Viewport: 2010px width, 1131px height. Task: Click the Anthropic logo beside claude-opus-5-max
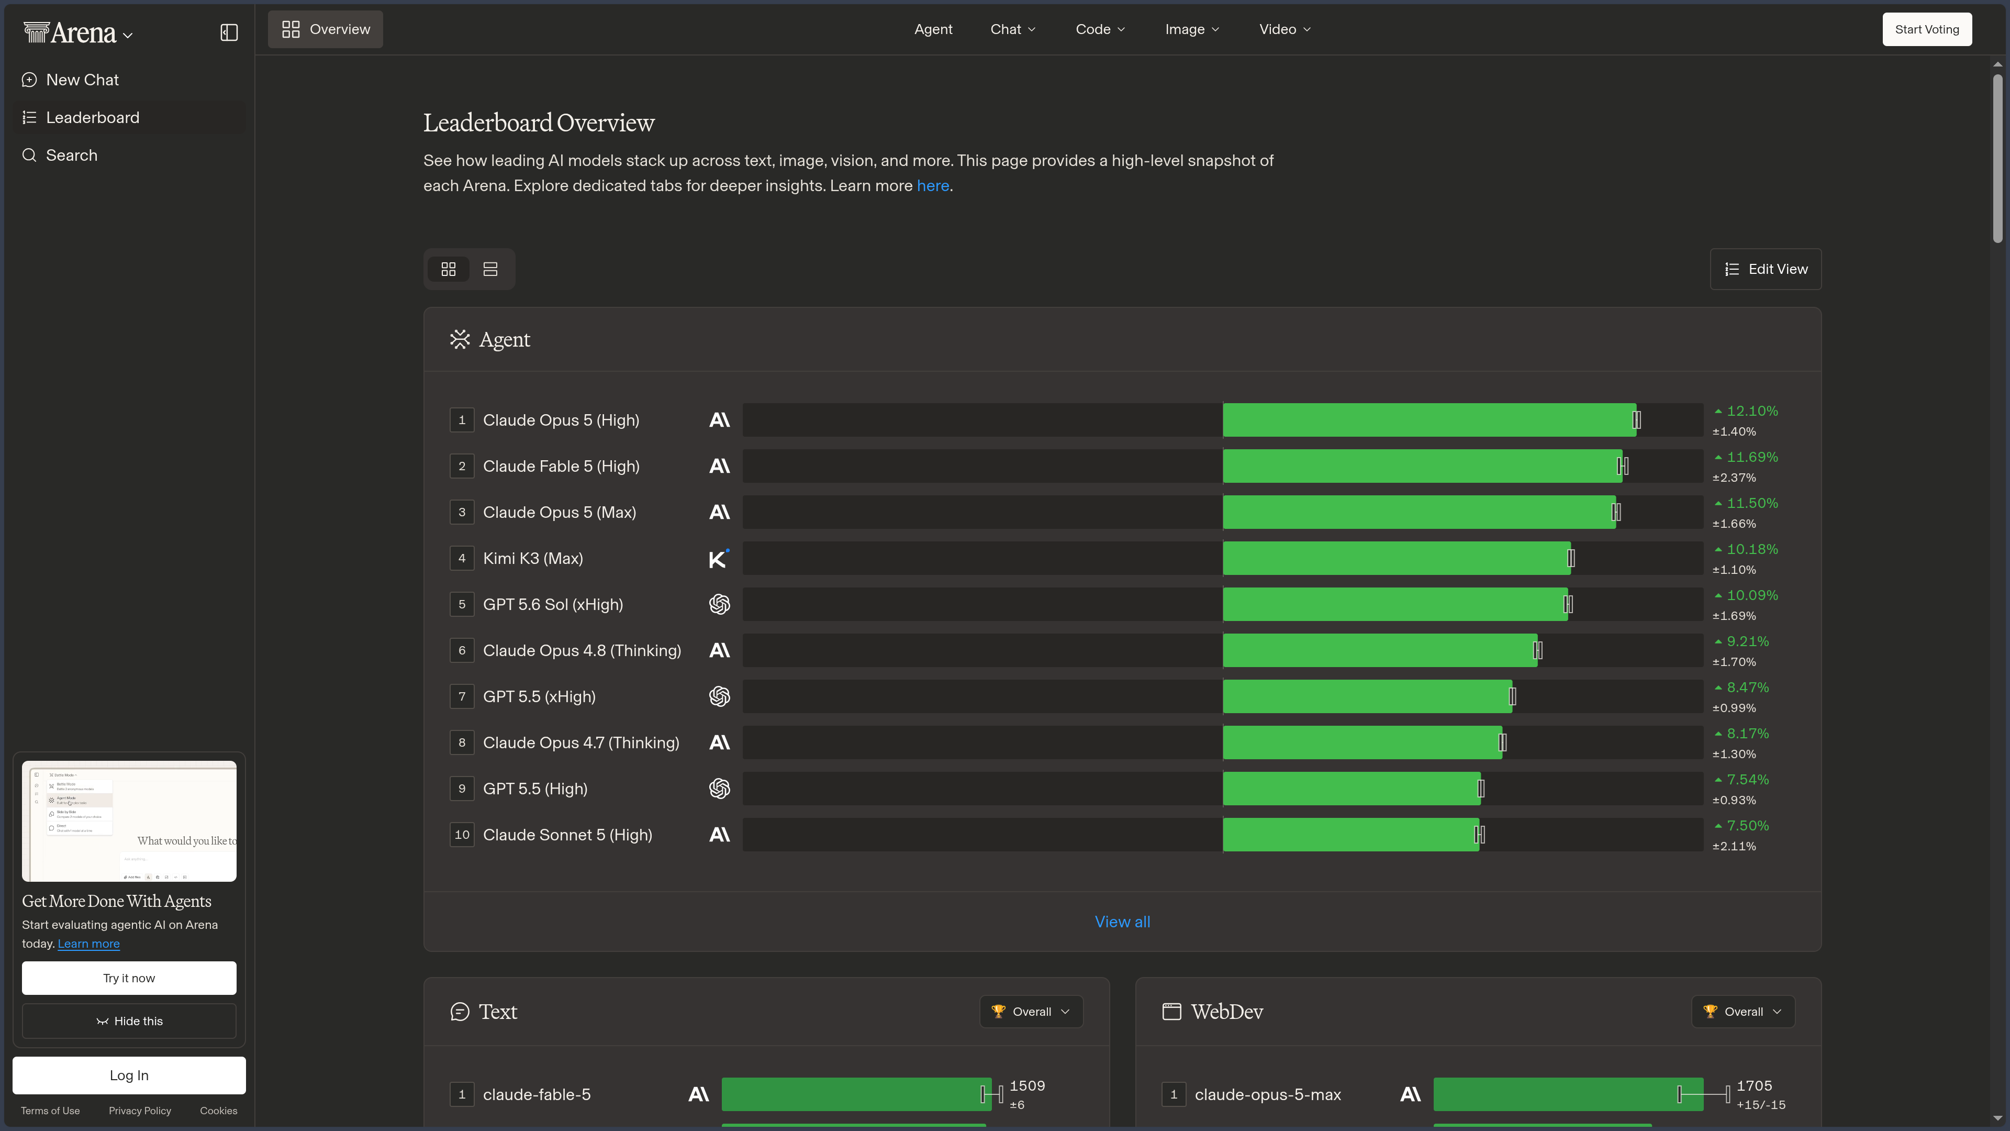click(x=1410, y=1094)
